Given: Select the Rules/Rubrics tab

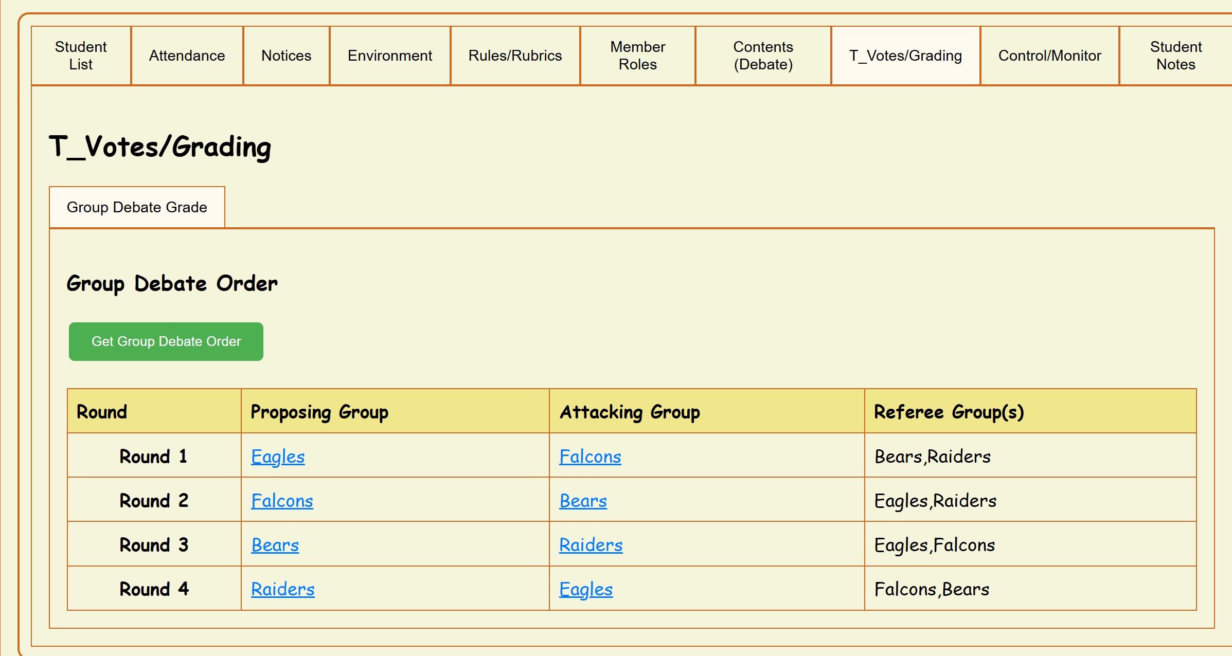Looking at the screenshot, I should (515, 56).
